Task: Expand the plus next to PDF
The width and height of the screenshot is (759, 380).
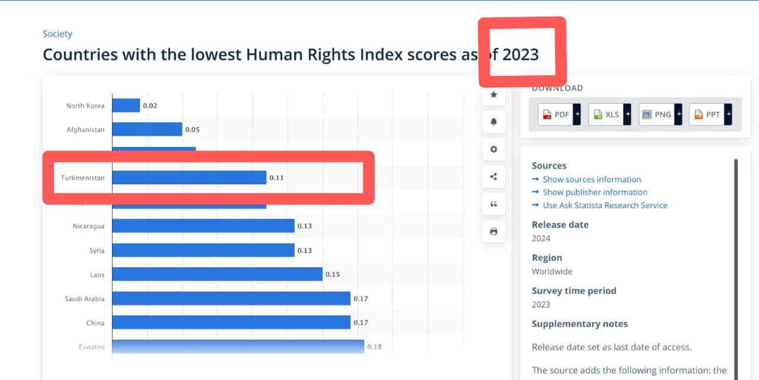Action: (x=577, y=114)
